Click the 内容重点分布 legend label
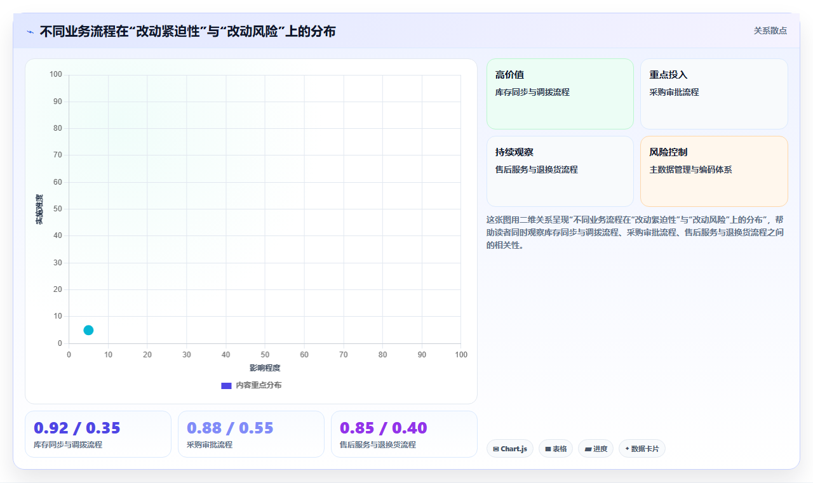Screen dimensions: 813x483 click(x=259, y=385)
